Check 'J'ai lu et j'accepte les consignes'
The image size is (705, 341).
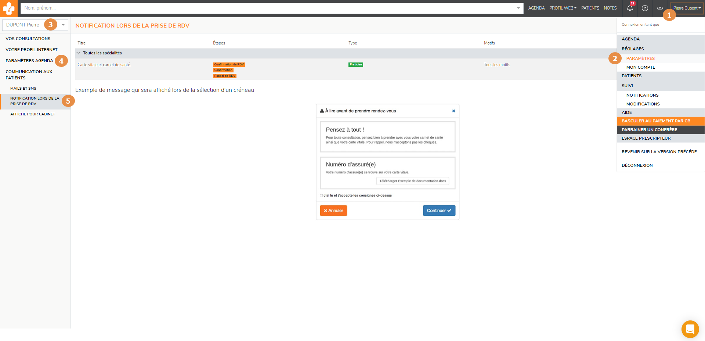tap(321, 195)
